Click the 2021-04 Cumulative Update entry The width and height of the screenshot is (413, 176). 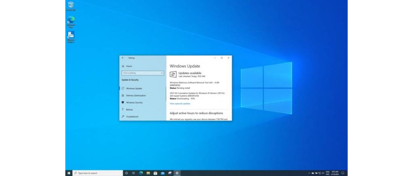tap(197, 94)
